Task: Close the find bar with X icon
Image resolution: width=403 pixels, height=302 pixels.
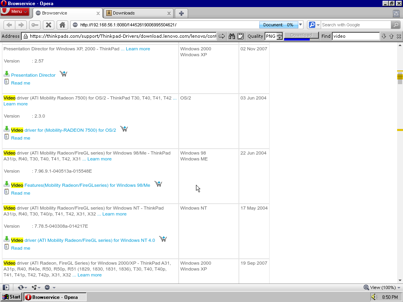Action: pyautogui.click(x=399, y=36)
